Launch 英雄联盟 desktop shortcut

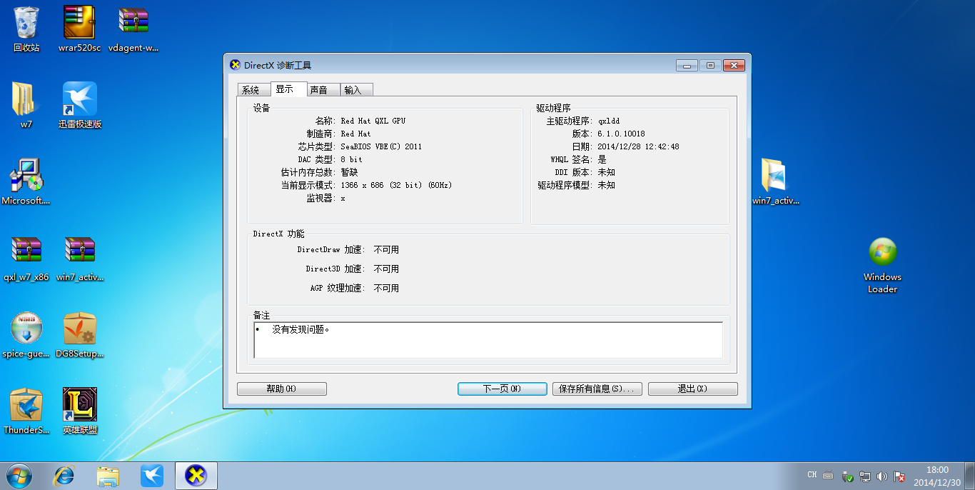pyautogui.click(x=80, y=411)
